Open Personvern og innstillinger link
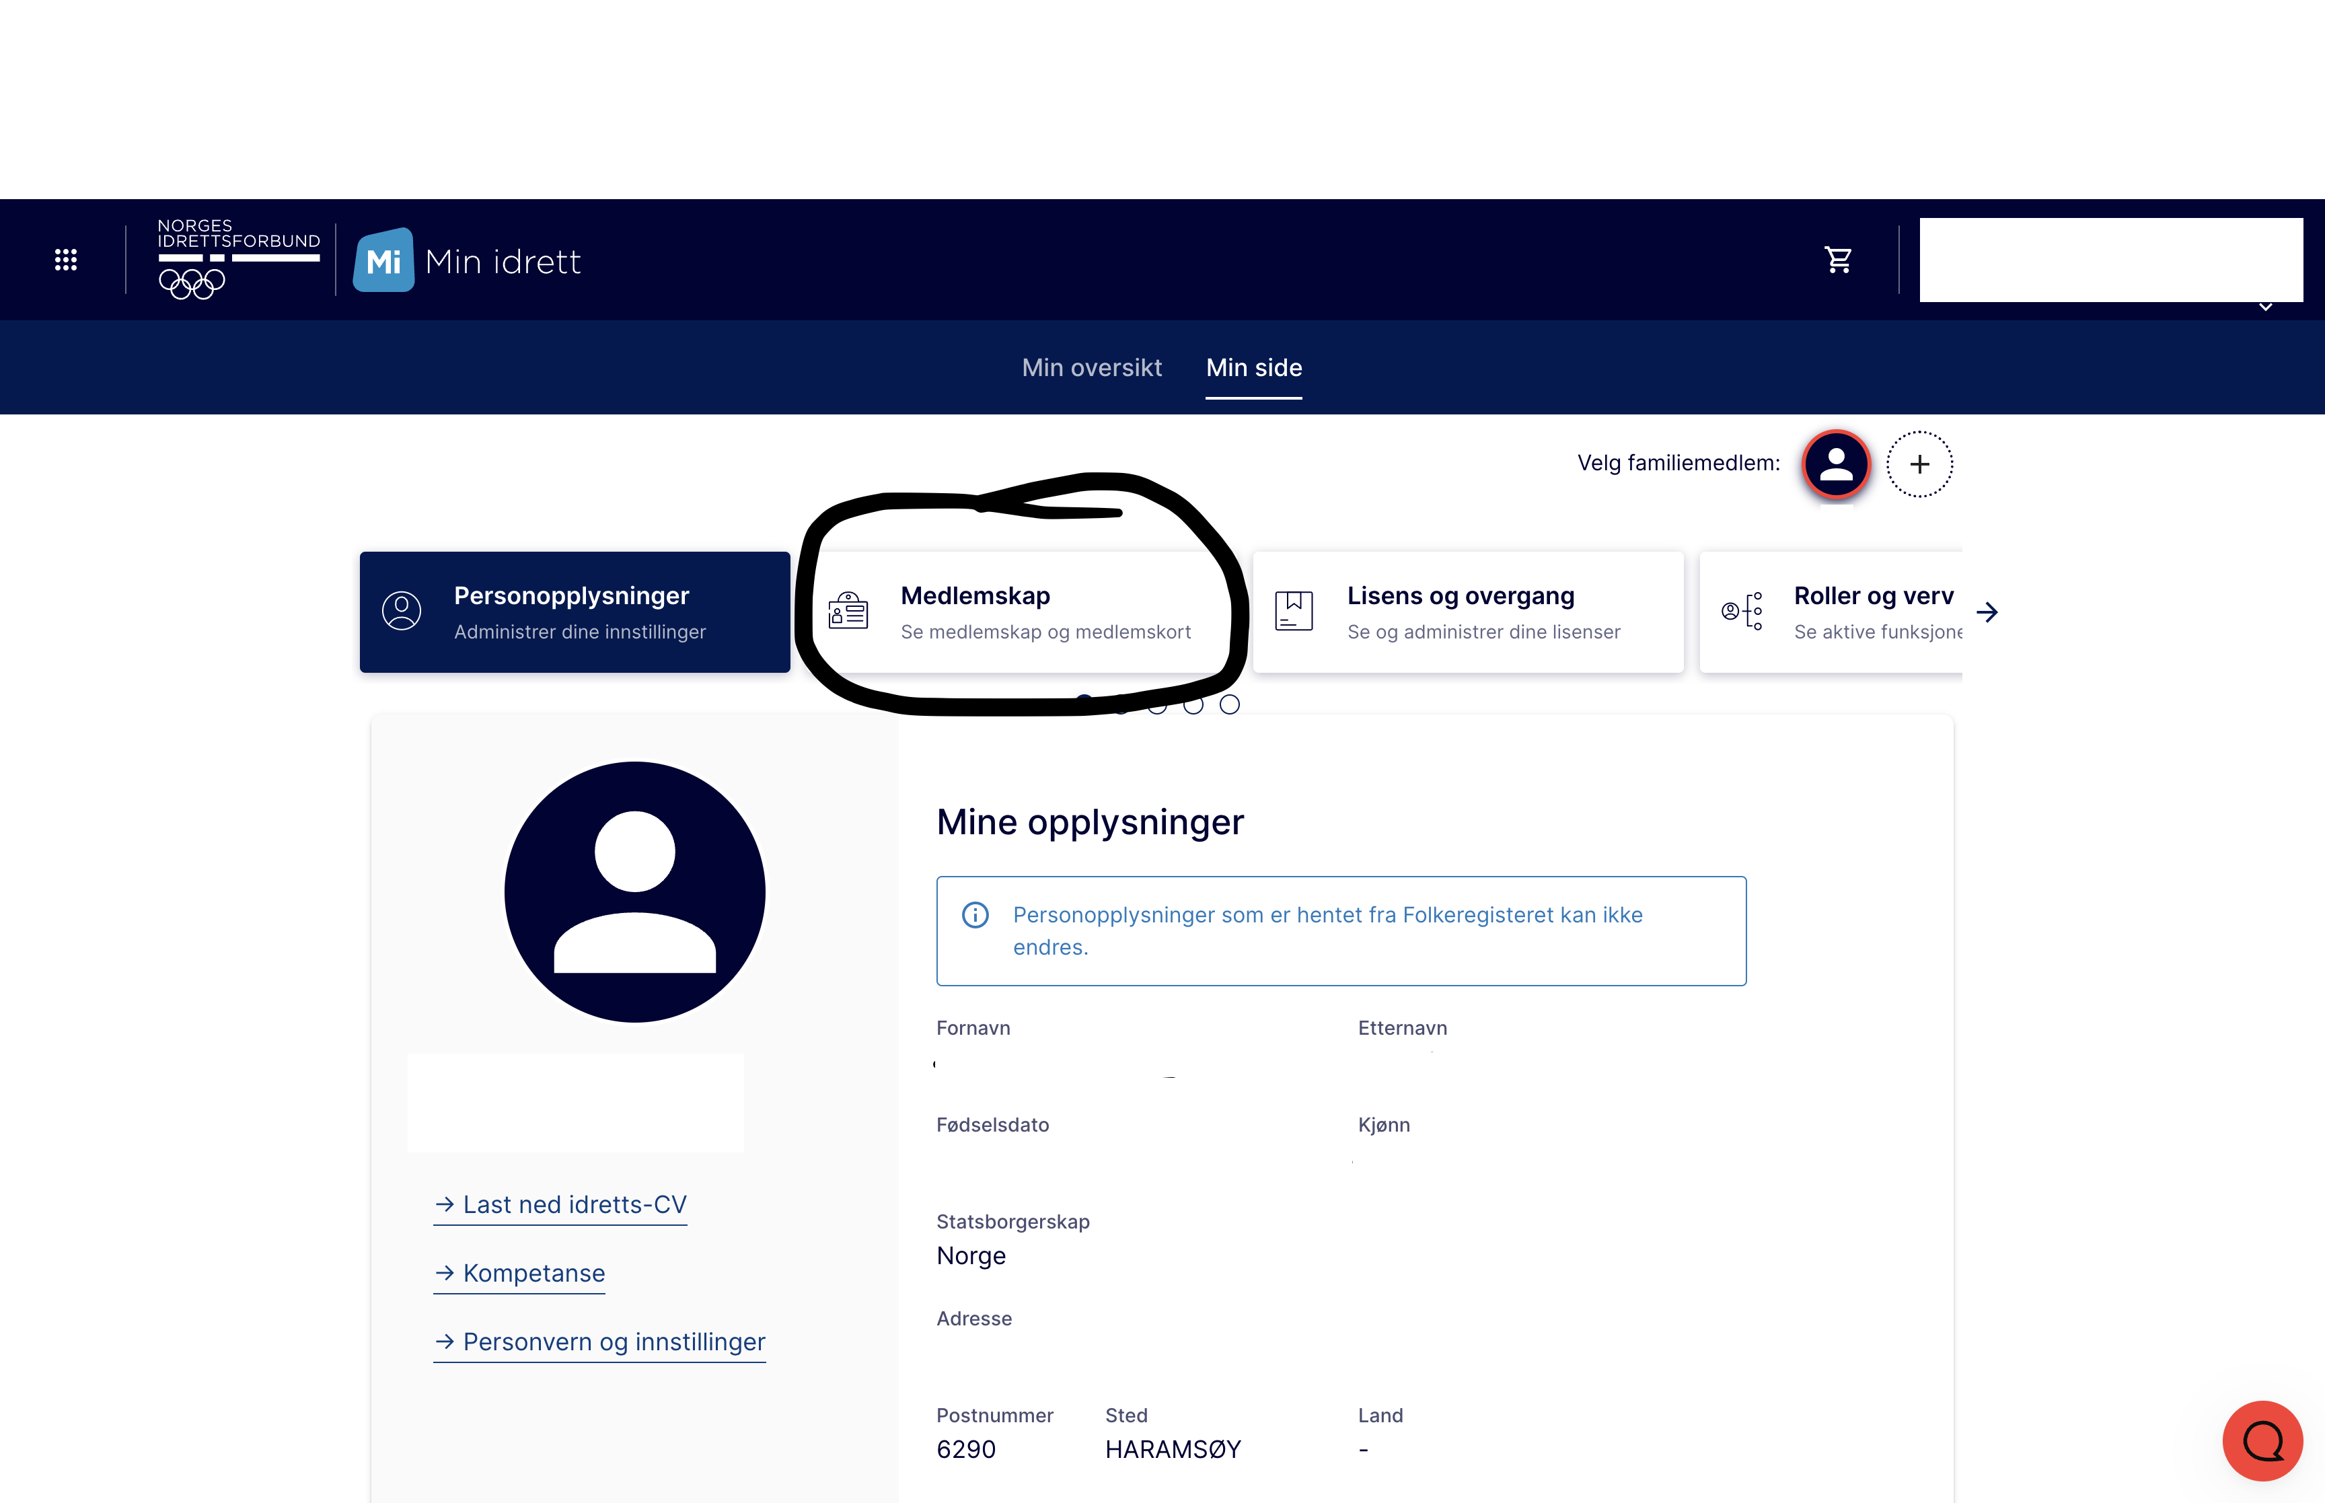The width and height of the screenshot is (2325, 1503). point(599,1342)
